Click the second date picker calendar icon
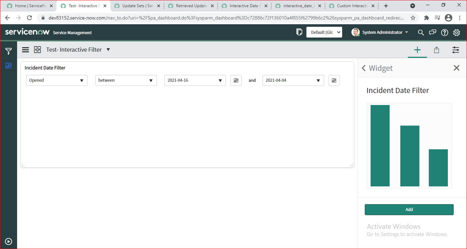The image size is (467, 249). coord(334,80)
